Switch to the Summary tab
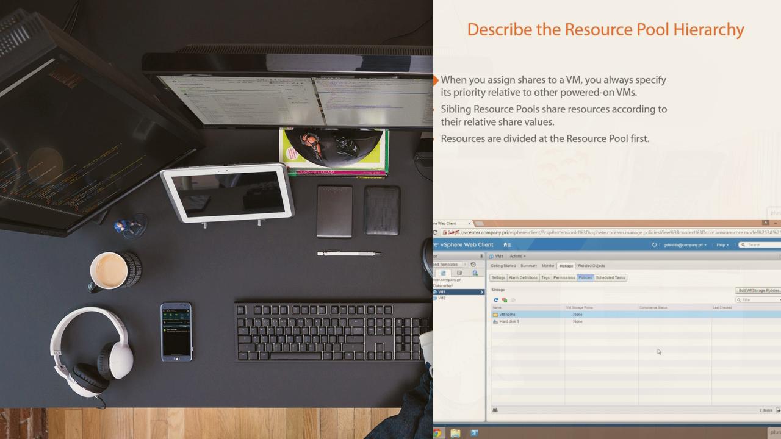 point(528,266)
